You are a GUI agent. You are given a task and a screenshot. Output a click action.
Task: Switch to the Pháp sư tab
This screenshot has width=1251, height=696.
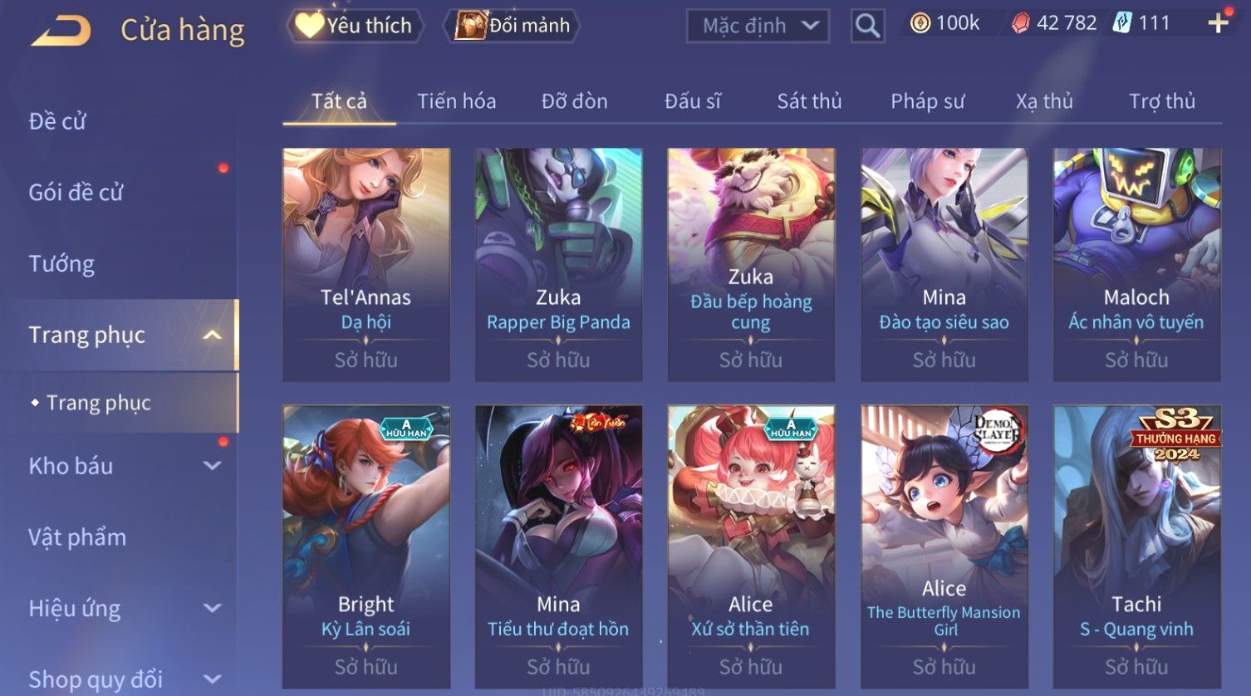click(x=928, y=101)
